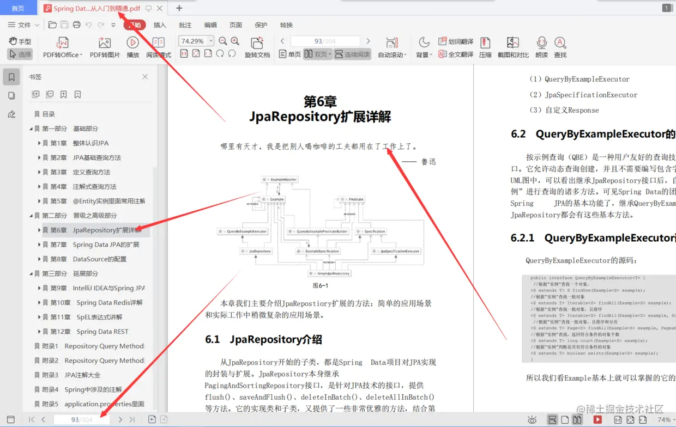Click the eye-care mode icon in status bar
Viewport: 676px width, 427px height.
[x=533, y=420]
